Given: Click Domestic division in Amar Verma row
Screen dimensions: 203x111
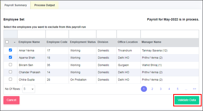Looking at the screenshot, I should [x=106, y=51].
